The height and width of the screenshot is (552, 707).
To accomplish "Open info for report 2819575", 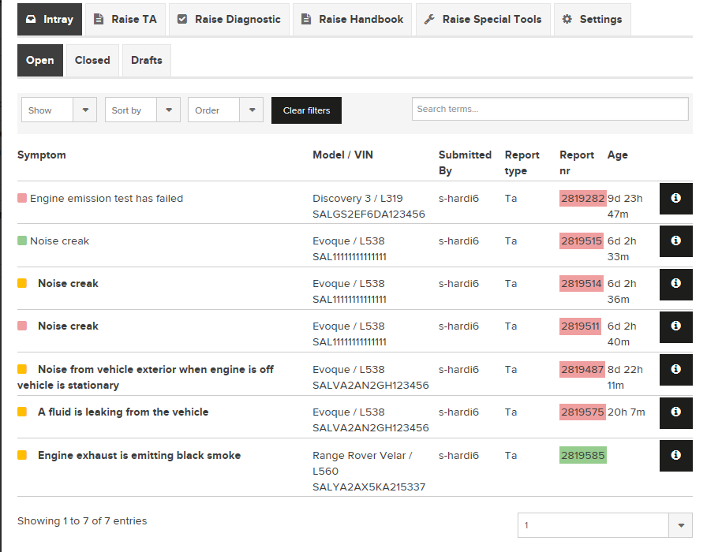I will pyautogui.click(x=676, y=412).
